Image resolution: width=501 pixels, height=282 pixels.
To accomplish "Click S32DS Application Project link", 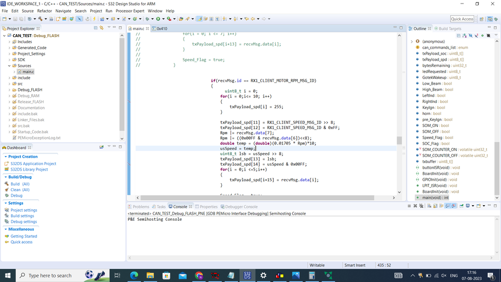I will [33, 164].
